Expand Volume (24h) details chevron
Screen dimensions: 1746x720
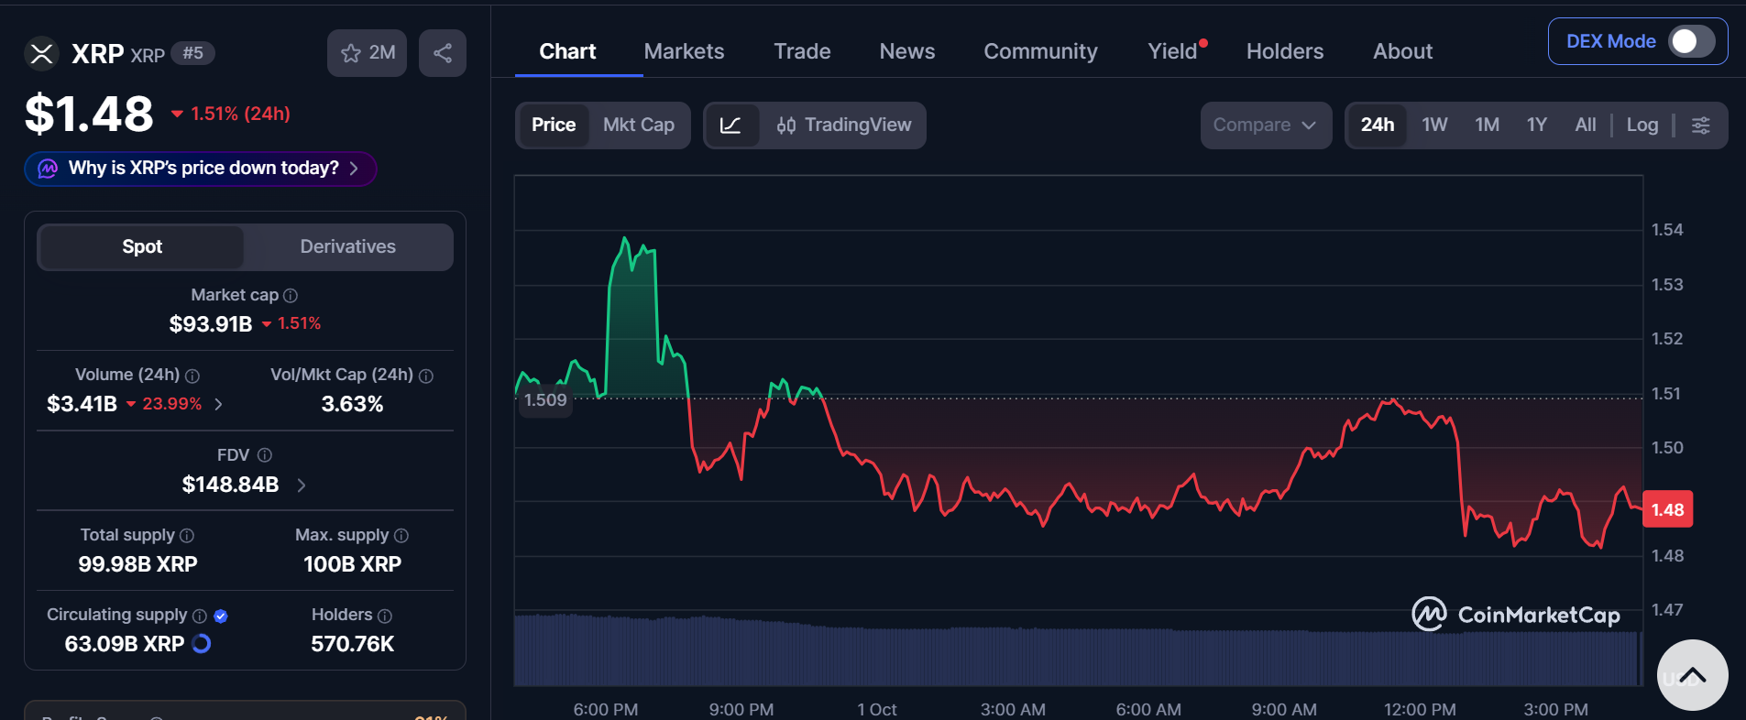pyautogui.click(x=218, y=404)
